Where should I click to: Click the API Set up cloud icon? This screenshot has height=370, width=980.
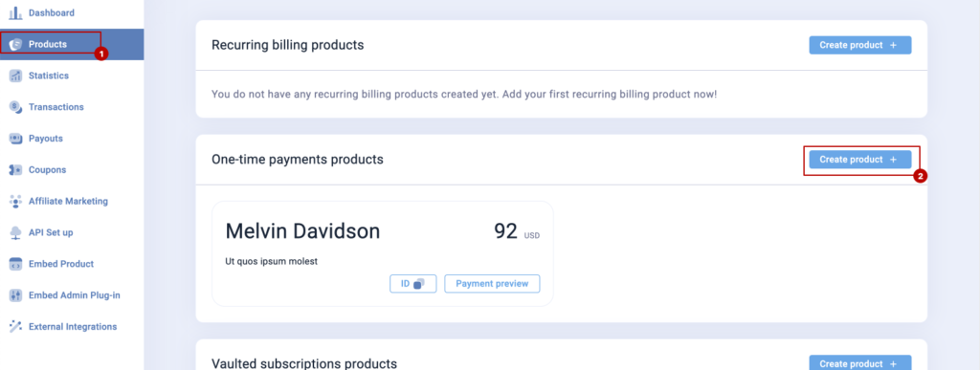point(15,232)
